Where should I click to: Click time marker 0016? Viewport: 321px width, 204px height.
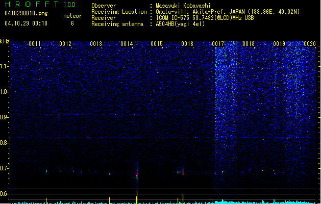187,44
